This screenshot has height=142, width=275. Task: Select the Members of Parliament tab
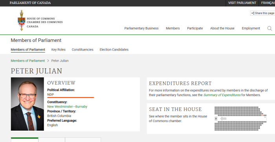point(28,50)
